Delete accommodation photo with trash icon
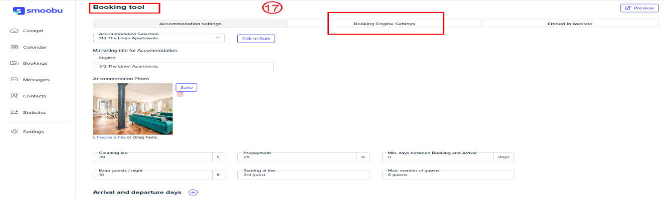Image resolution: width=665 pixels, height=198 pixels. 180,94
